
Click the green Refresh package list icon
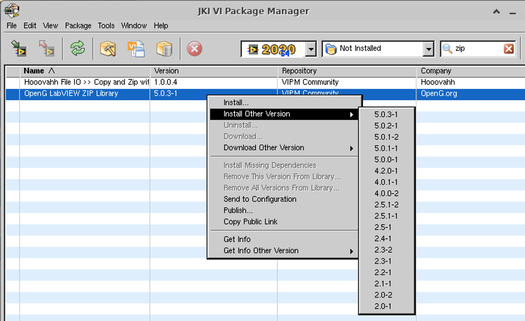pos(78,48)
